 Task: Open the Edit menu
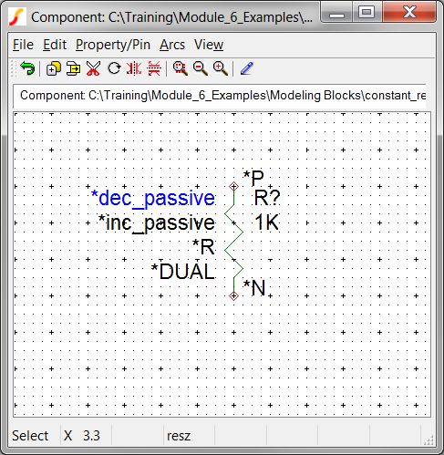point(55,45)
